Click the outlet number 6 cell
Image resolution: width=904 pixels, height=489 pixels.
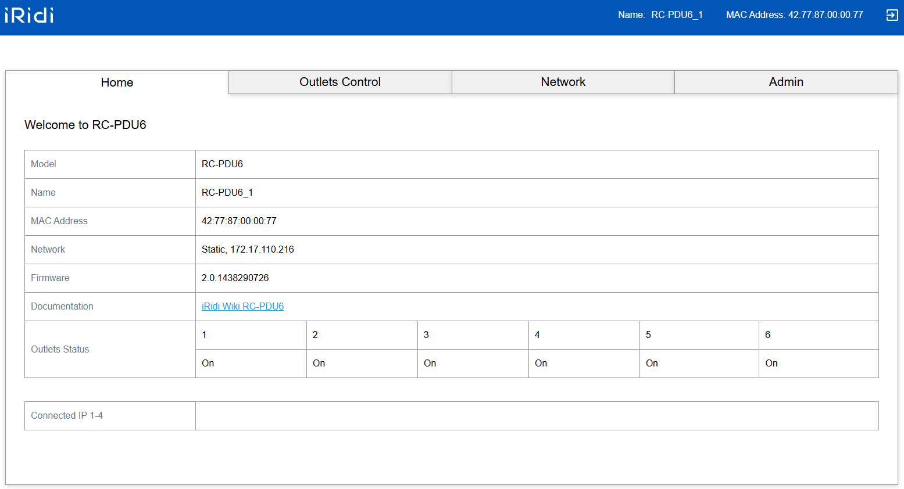(819, 335)
